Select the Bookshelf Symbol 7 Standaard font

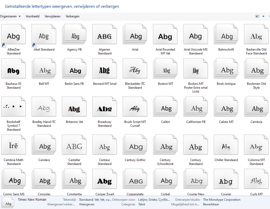pos(13,107)
